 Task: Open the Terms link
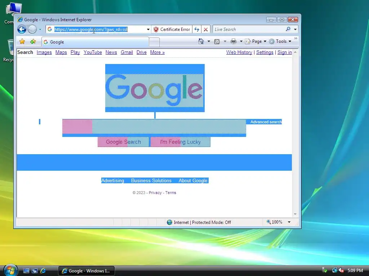point(170,193)
